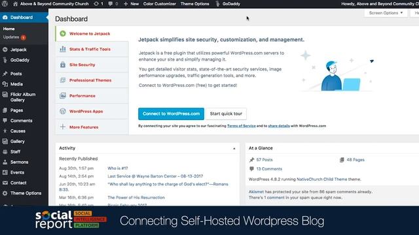Click the Contact envelope icon in the sidebar
419x235 pixels.
[x=5, y=183]
